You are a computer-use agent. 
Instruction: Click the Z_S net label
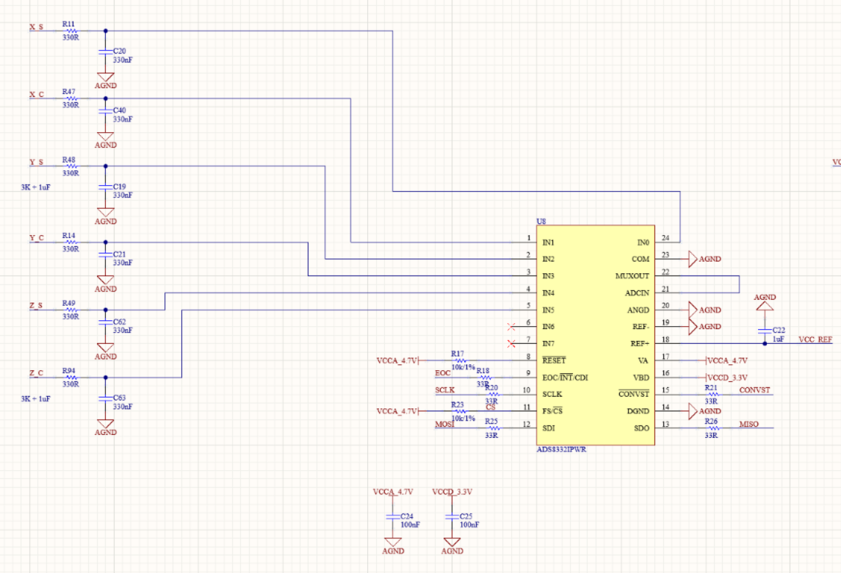point(37,306)
